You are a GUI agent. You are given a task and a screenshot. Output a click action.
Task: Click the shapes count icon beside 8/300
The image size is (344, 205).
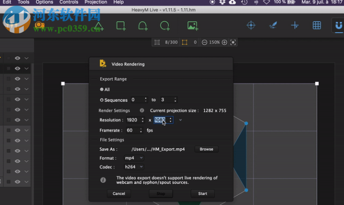(x=157, y=42)
